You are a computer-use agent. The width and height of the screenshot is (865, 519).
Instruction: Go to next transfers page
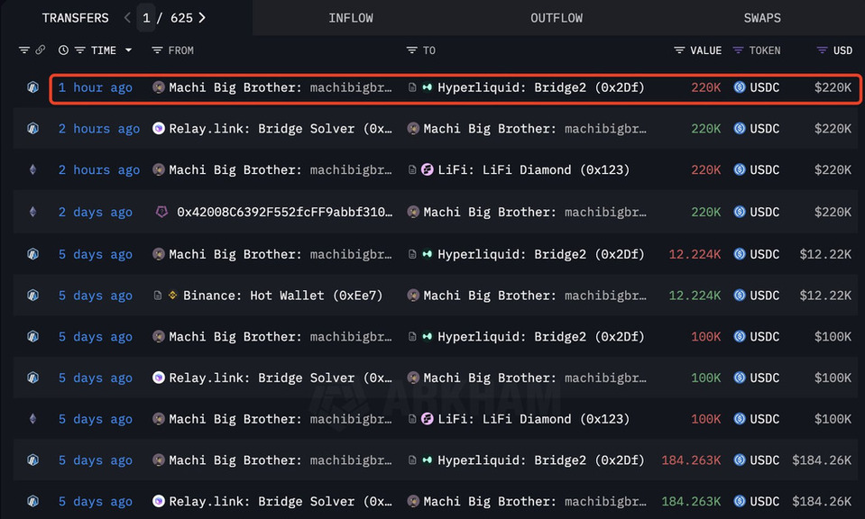tap(202, 18)
